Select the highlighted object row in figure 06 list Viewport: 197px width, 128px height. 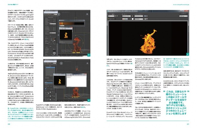(x=50, y=67)
